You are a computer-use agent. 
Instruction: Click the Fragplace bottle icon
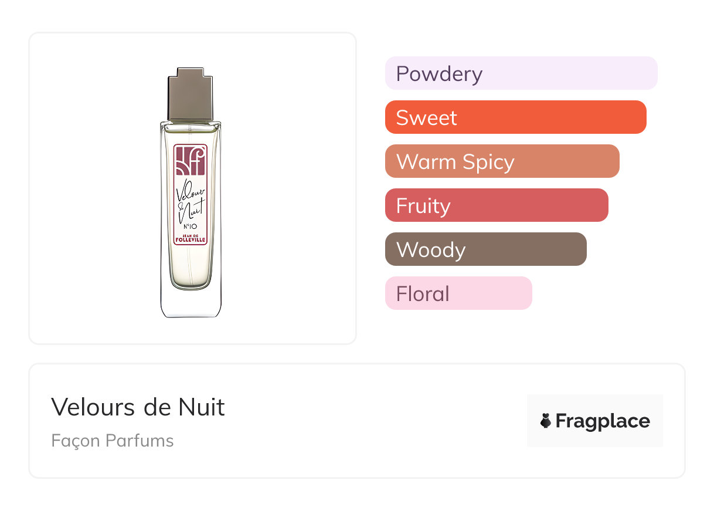click(x=546, y=421)
